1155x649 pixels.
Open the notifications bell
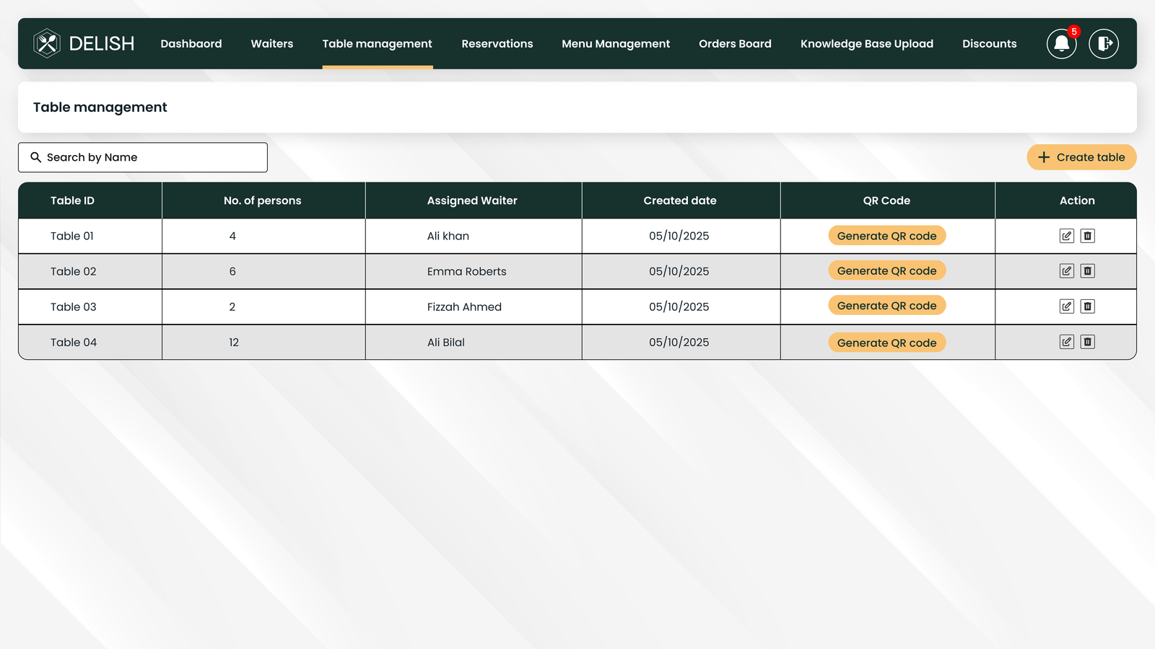click(1061, 44)
